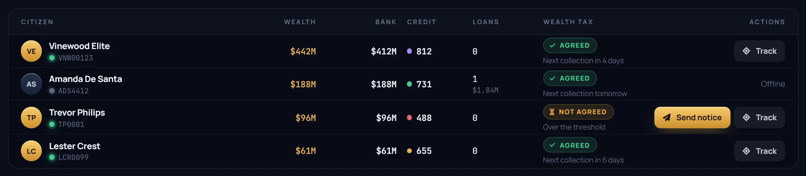The height and width of the screenshot is (176, 806).
Task: Click the hourglass icon in NOT AGREED badge
Action: (x=552, y=112)
